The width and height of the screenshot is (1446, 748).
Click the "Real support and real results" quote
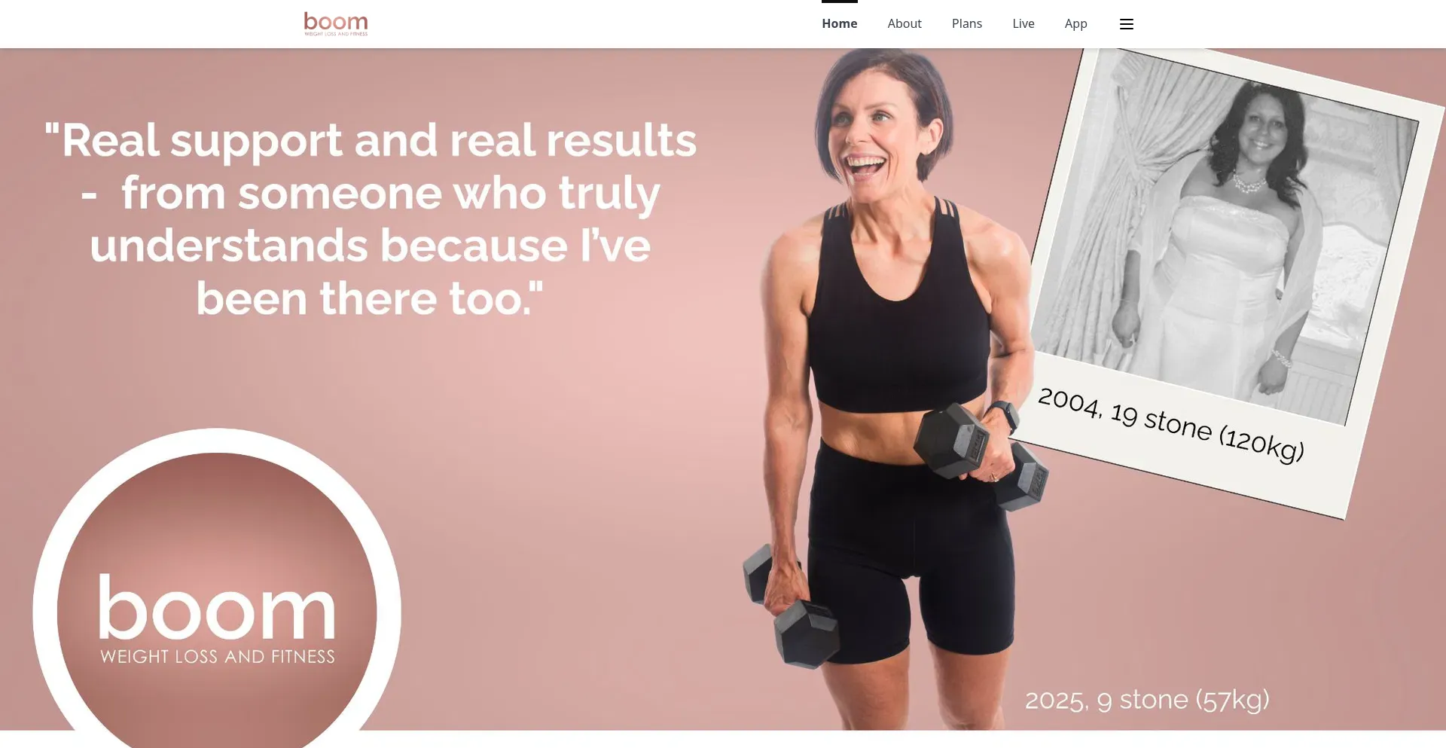tap(370, 218)
